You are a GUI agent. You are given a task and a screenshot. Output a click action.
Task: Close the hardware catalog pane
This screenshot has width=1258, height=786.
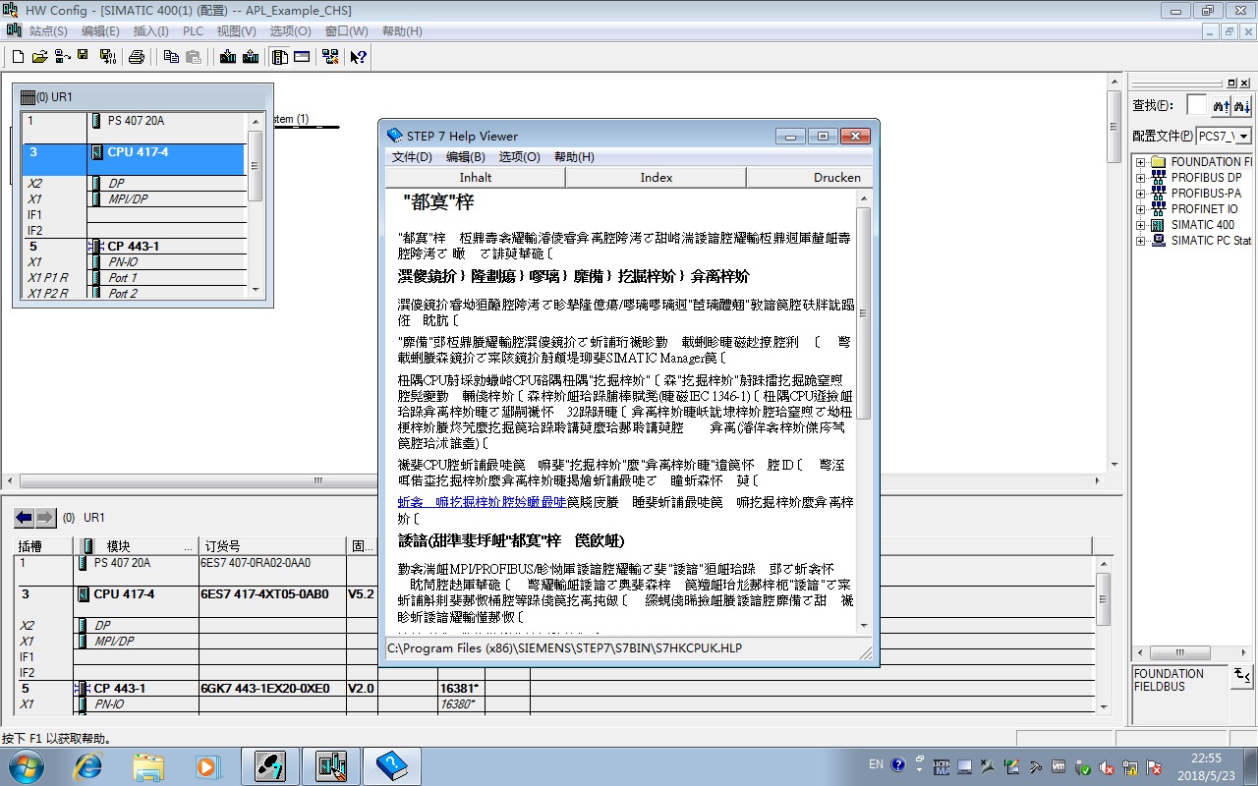pyautogui.click(x=1245, y=84)
